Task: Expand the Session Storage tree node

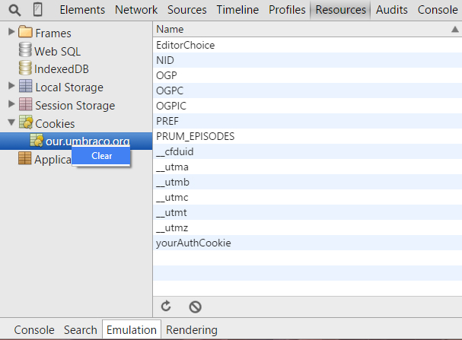Action: pos(11,105)
